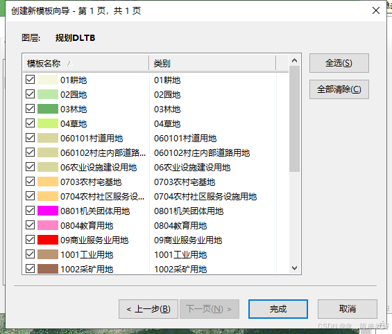The width and height of the screenshot is (392, 334).
Task: Toggle the 04草地 checkbox
Action: 31,123
